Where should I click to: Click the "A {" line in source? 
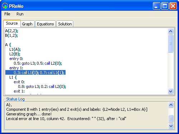(8, 45)
